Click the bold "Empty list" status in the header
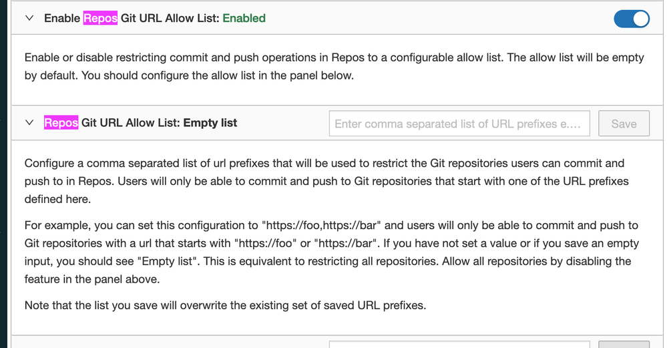667x348 pixels. (x=210, y=123)
